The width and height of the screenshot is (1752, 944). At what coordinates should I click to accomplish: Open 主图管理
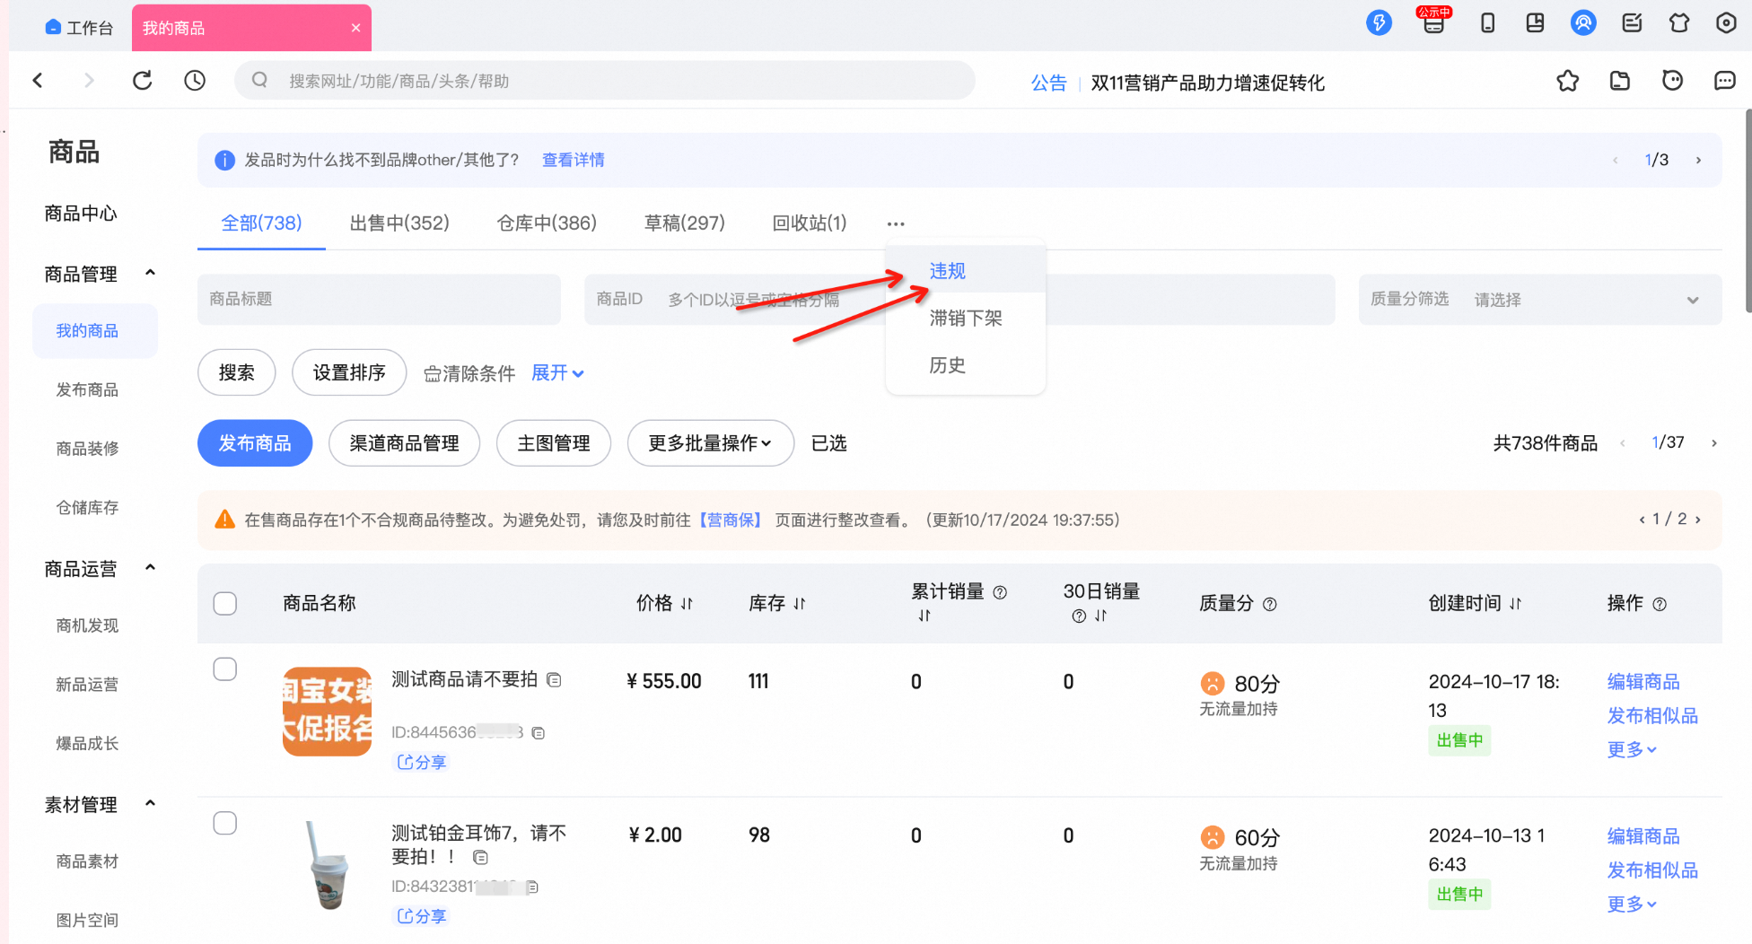click(554, 443)
